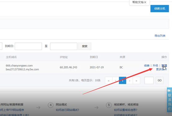The image size is (172, 116).
Task: Open 如何设置域名信息? help link
Action: click(x=126, y=110)
